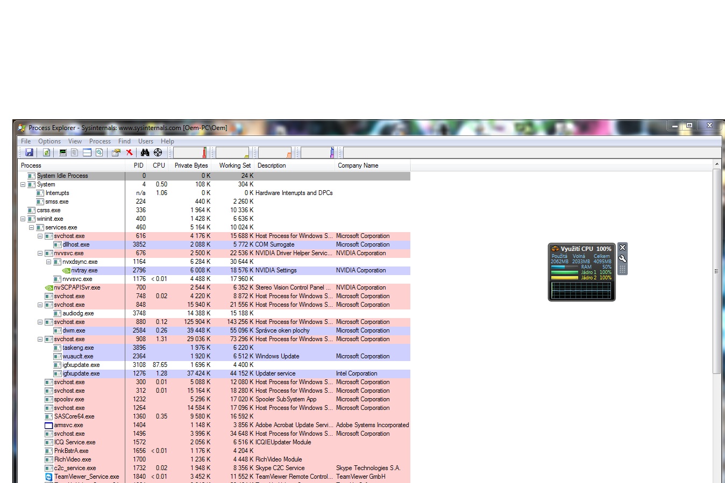
Task: Click the spoolsv.exe process icon
Action: 49,399
